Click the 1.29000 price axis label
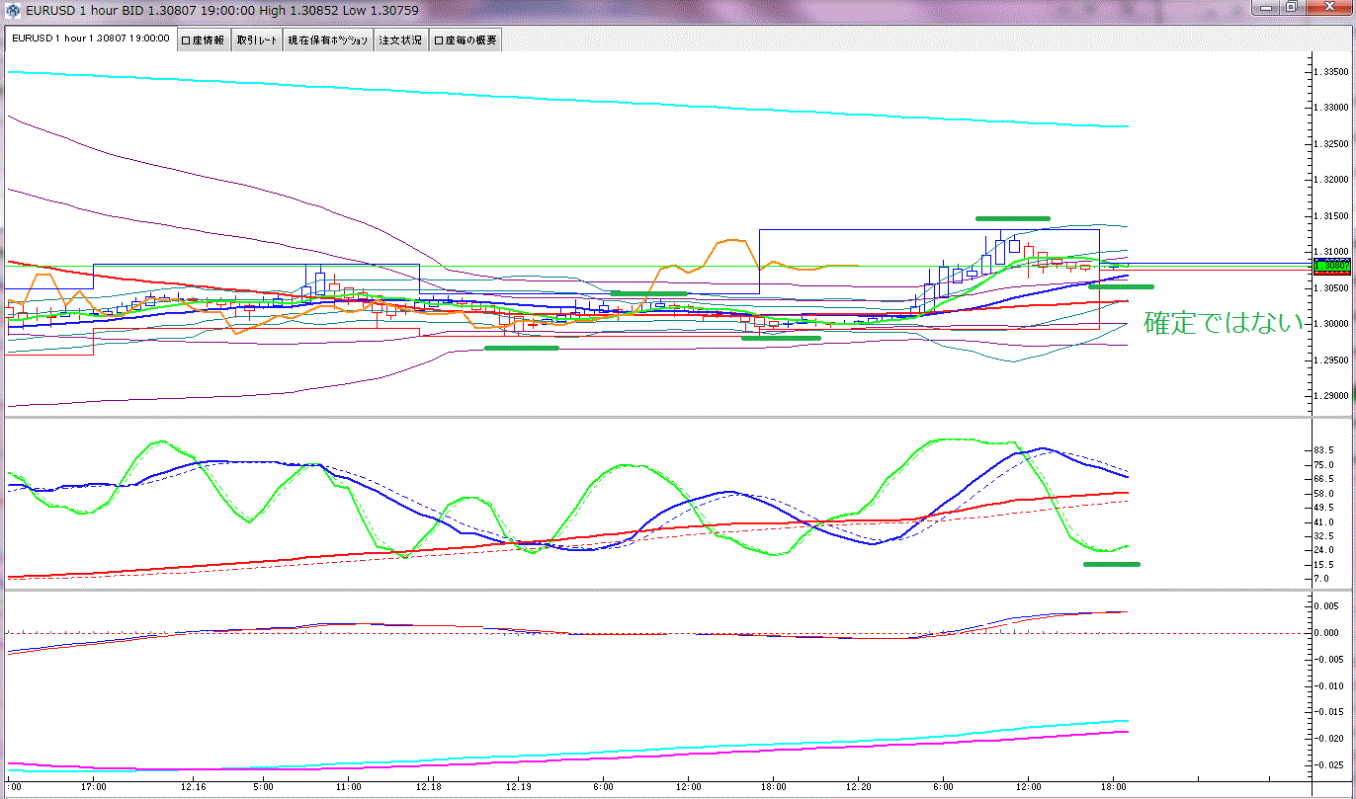The image size is (1356, 799). click(x=1330, y=396)
